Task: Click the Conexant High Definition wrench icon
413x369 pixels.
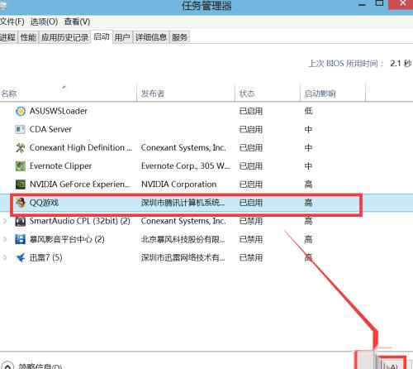Action: tap(20, 148)
